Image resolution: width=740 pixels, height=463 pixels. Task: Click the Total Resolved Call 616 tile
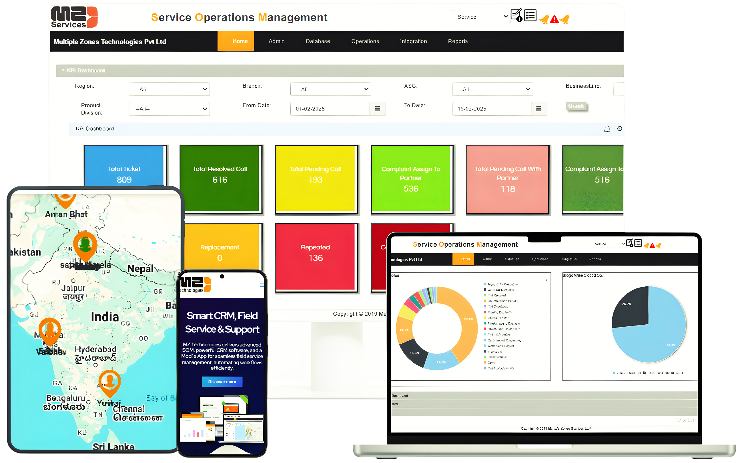221,179
